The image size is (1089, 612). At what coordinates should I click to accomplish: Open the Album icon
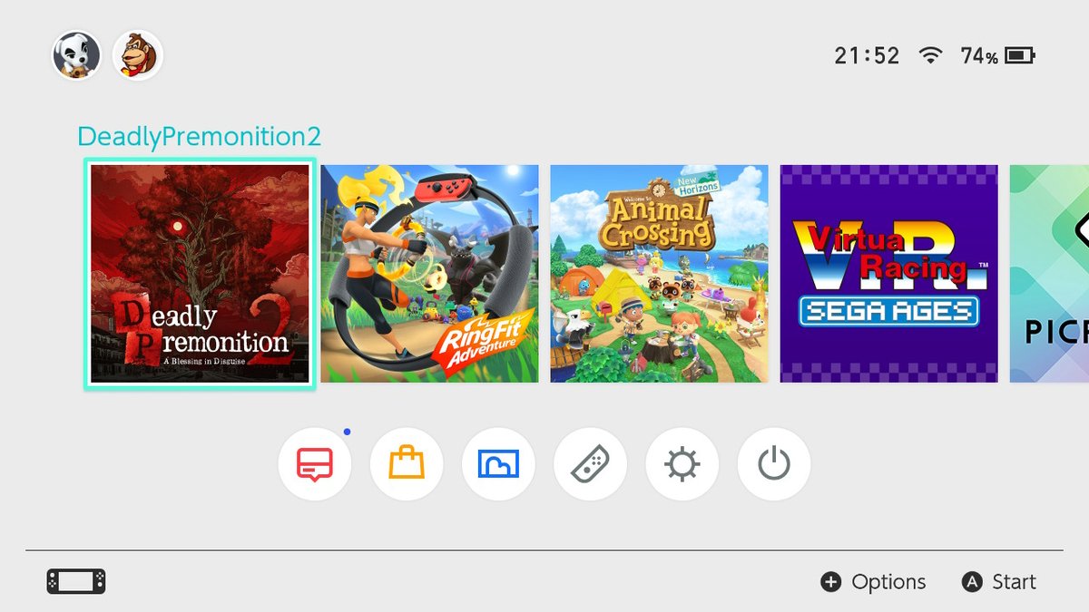pos(498,465)
